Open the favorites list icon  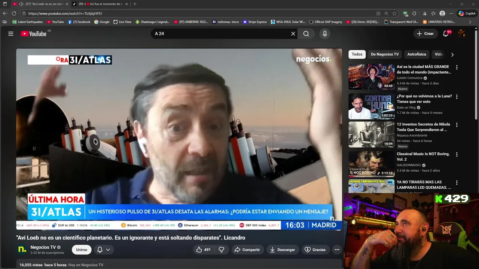point(433,13)
